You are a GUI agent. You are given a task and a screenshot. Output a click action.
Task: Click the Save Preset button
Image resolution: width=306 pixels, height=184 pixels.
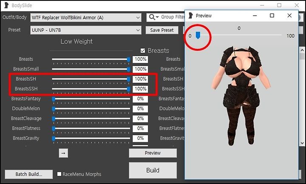(x=162, y=30)
